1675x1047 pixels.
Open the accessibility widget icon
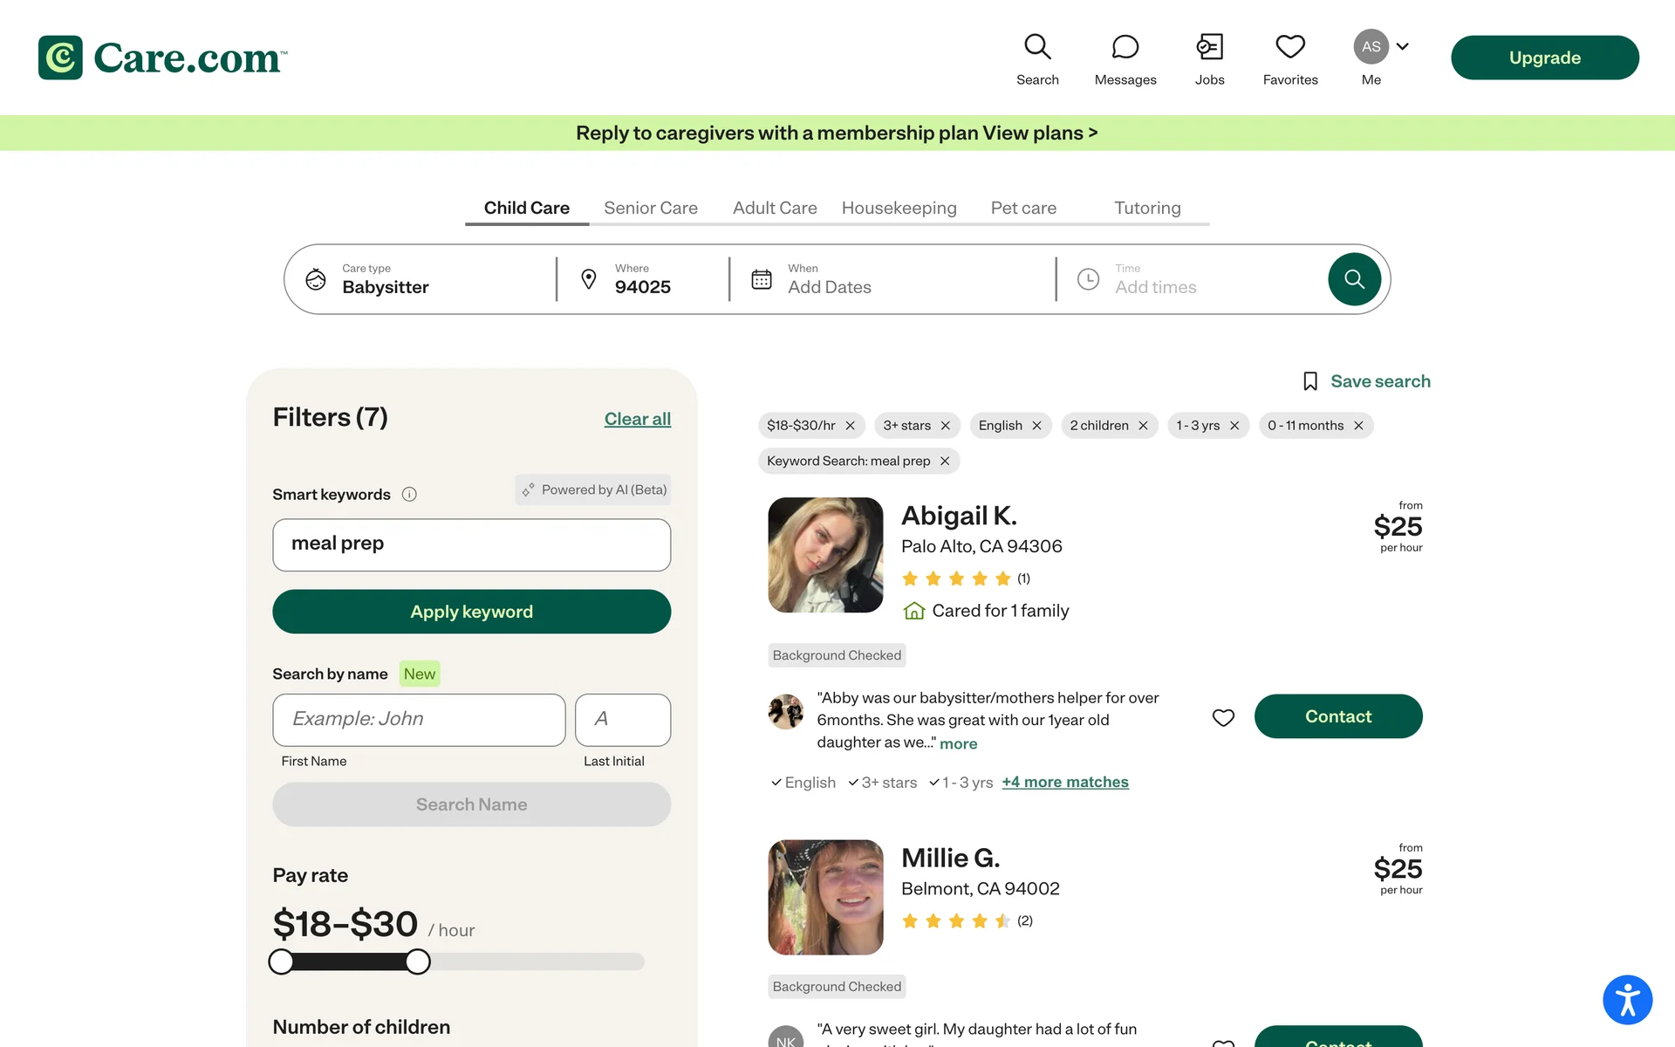(1627, 1000)
